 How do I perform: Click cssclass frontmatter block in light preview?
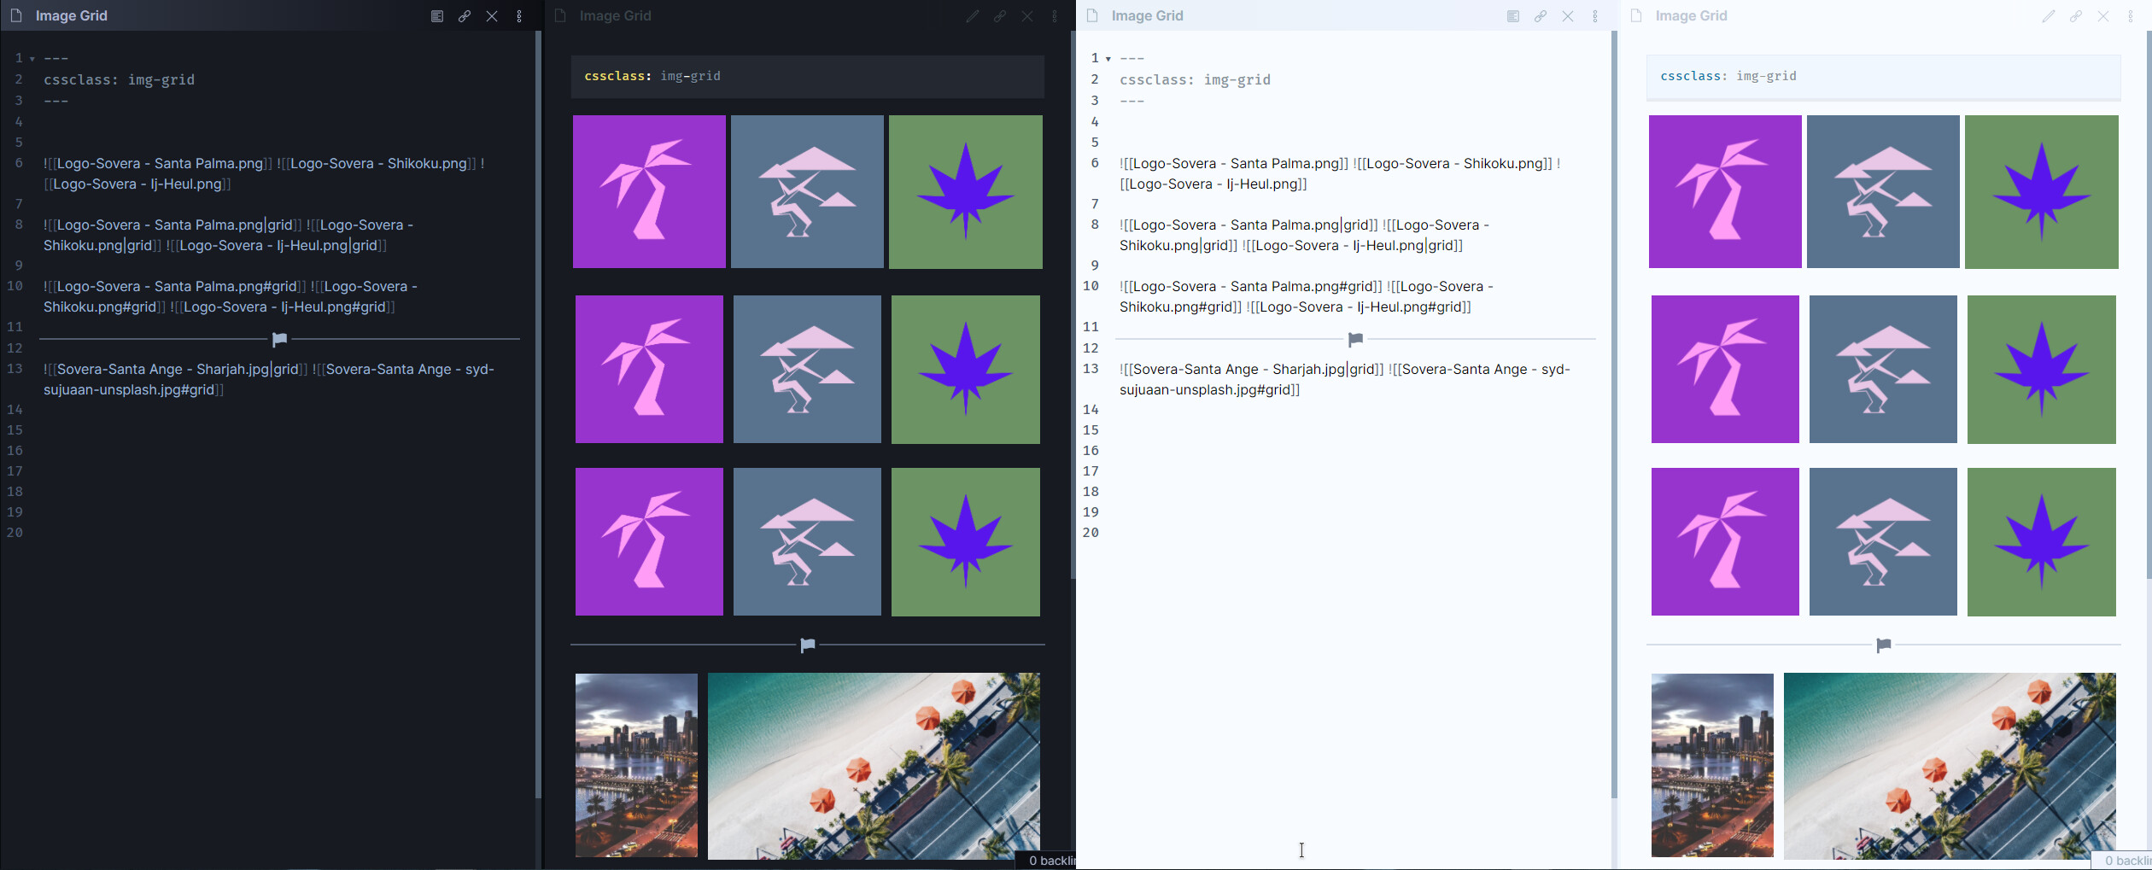(x=1884, y=77)
